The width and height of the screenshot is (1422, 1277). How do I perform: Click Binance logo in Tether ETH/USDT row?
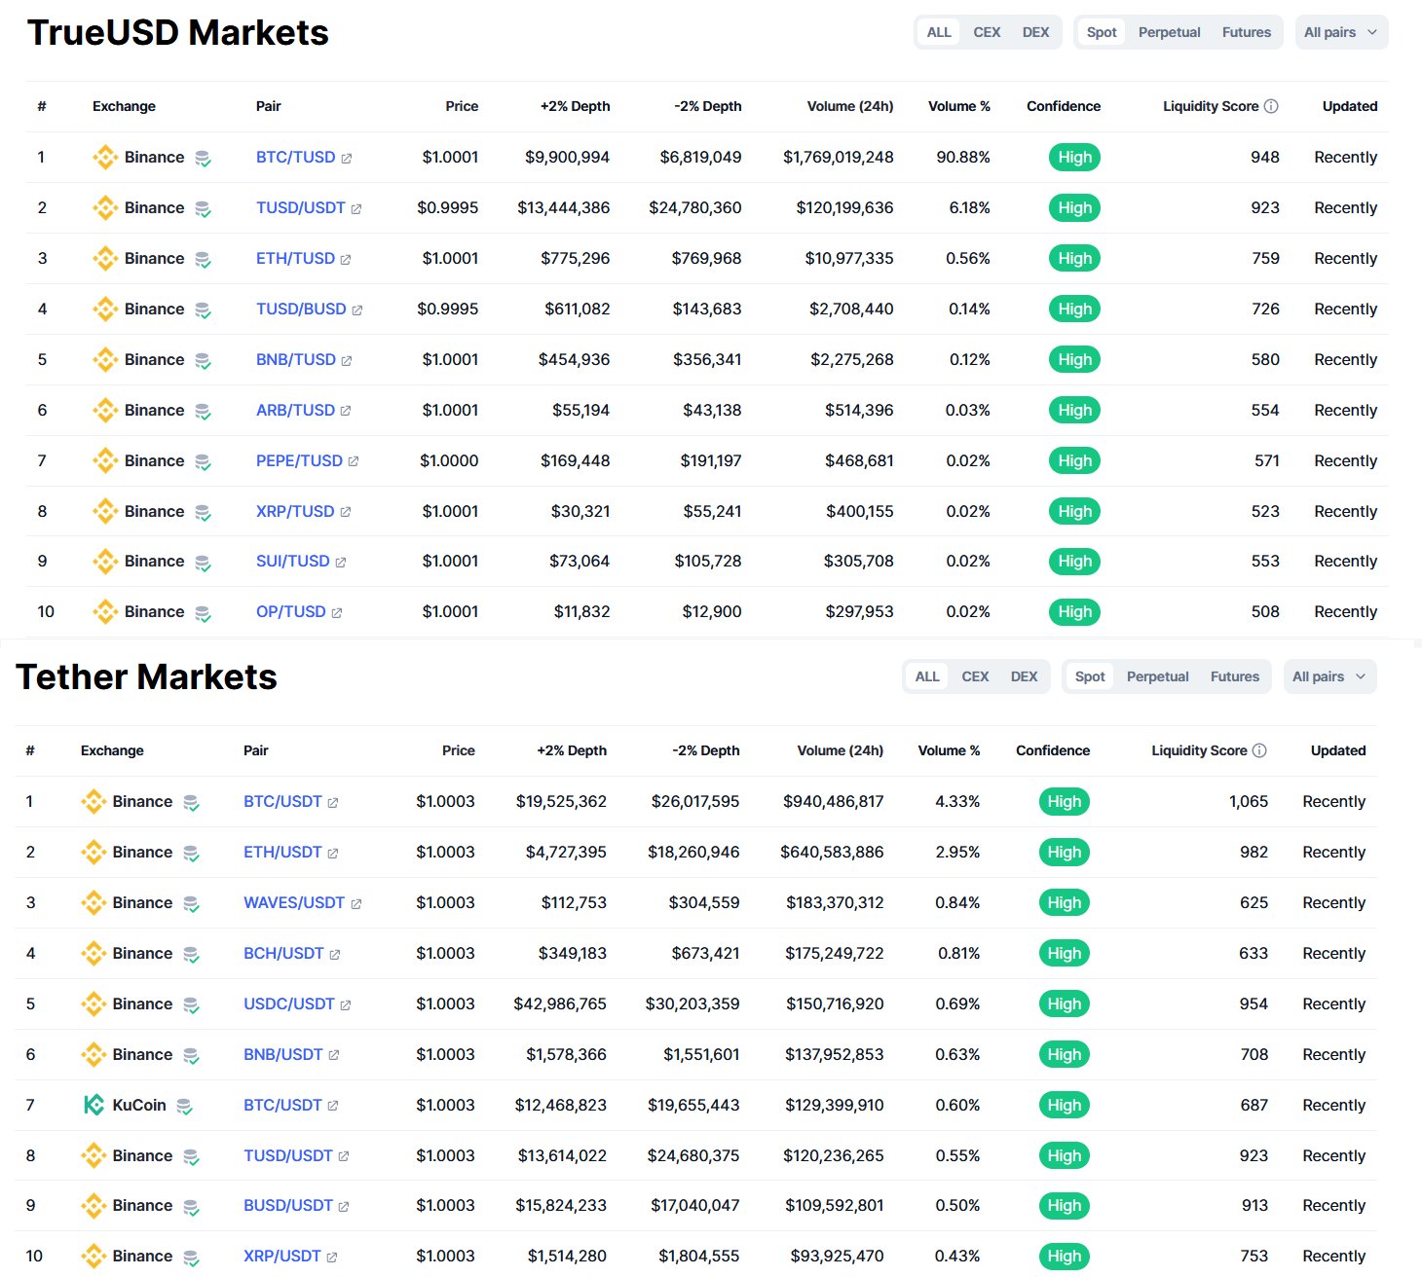pos(94,853)
